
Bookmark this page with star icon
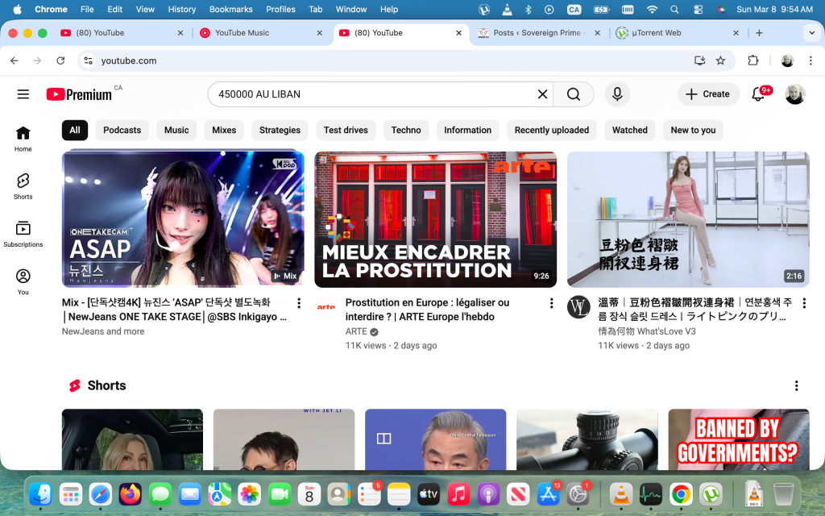720,60
